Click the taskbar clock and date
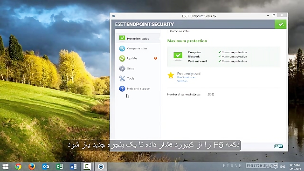 pos(295,167)
